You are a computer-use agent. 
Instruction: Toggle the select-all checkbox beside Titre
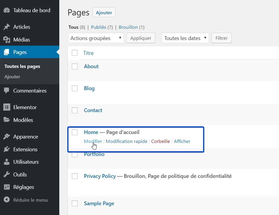coord(75,53)
